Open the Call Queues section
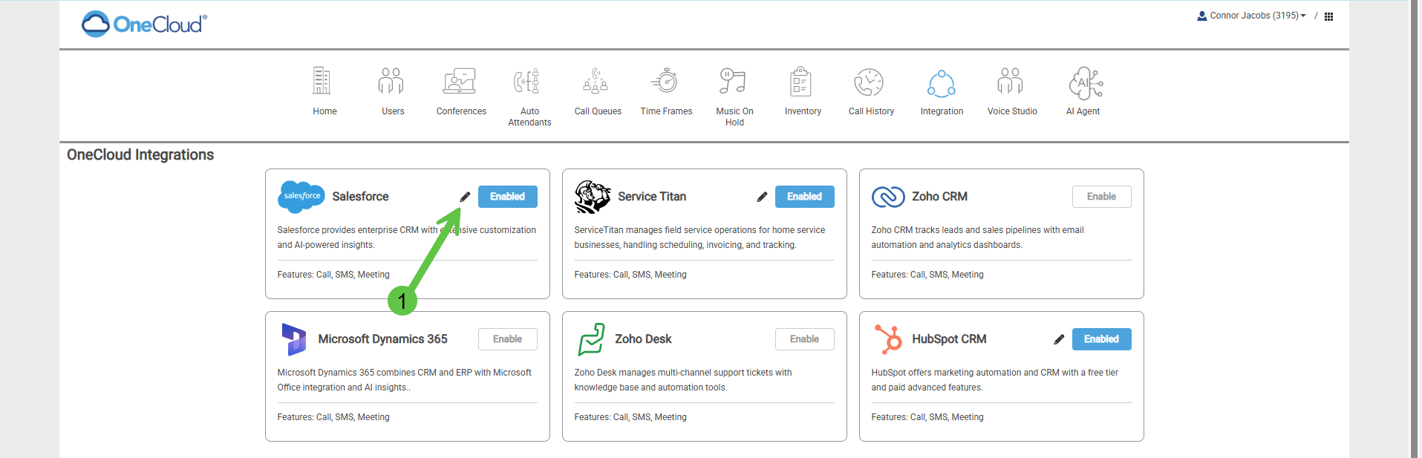The width and height of the screenshot is (1422, 458). (x=596, y=82)
